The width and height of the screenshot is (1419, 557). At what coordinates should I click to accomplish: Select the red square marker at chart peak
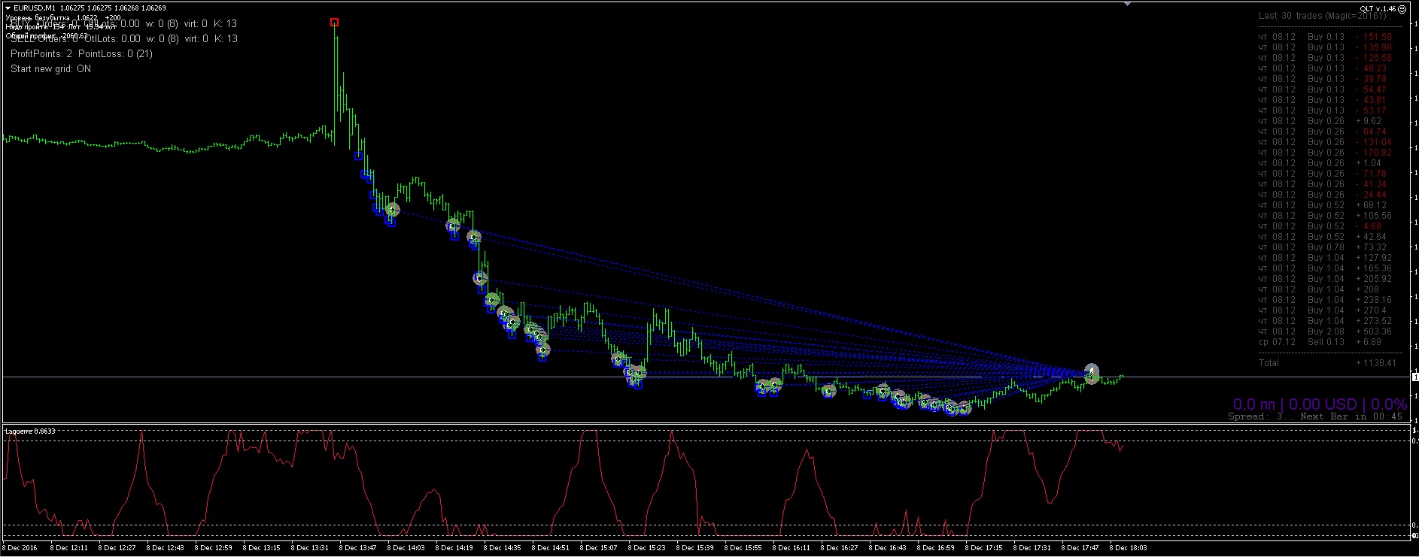pos(334,23)
